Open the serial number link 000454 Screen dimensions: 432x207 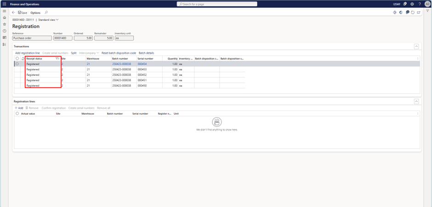tap(142, 63)
